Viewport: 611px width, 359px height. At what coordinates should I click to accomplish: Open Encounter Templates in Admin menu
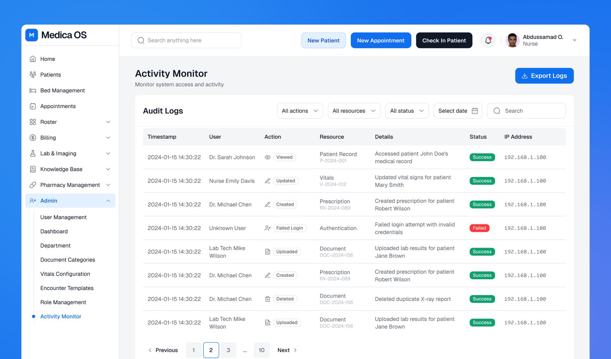coord(67,288)
